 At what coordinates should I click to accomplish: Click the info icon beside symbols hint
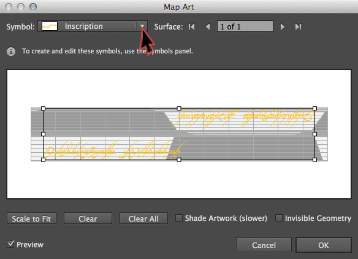tap(11, 52)
